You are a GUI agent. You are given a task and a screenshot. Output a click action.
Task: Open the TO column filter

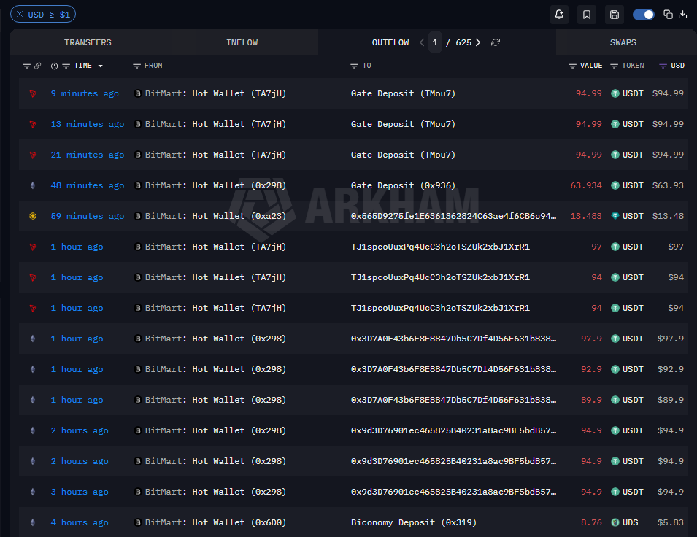point(354,66)
